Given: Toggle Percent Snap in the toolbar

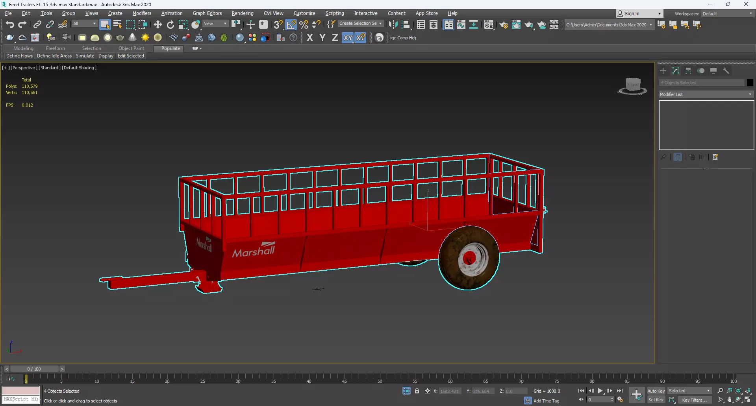Looking at the screenshot, I should point(304,25).
